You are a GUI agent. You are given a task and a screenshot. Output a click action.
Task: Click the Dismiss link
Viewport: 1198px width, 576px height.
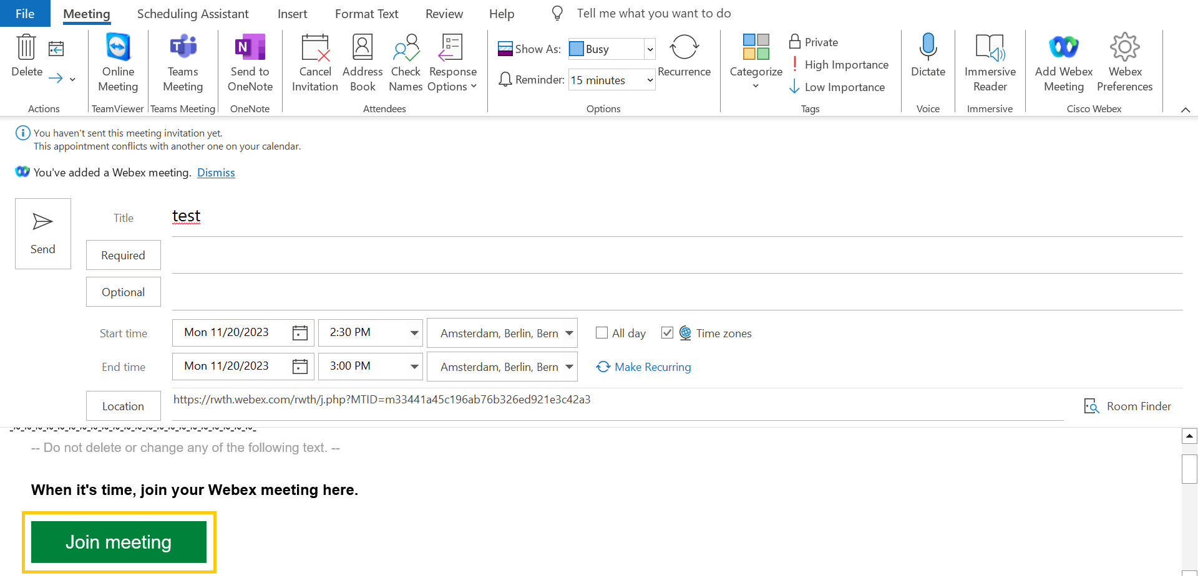(216, 173)
